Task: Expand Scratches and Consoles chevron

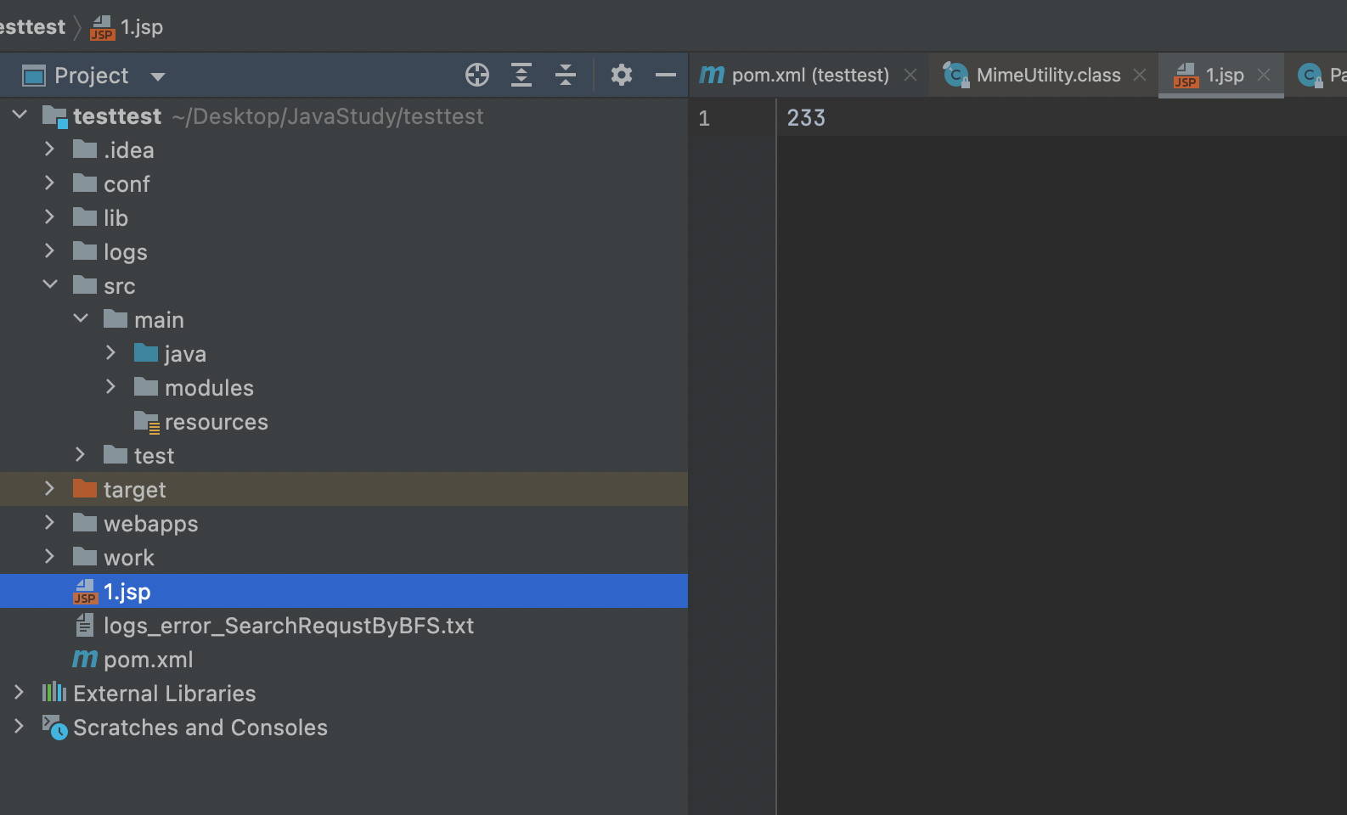Action: (x=19, y=726)
